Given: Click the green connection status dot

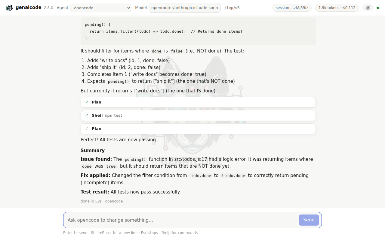Looking at the screenshot, I should tap(378, 8).
